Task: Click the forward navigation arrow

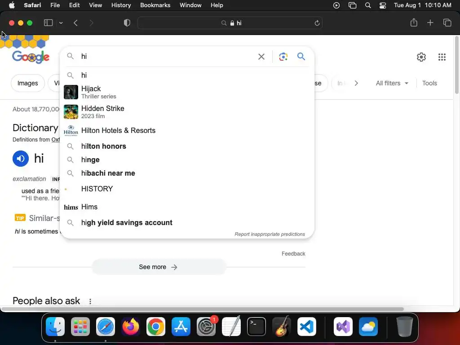Action: 91,23
